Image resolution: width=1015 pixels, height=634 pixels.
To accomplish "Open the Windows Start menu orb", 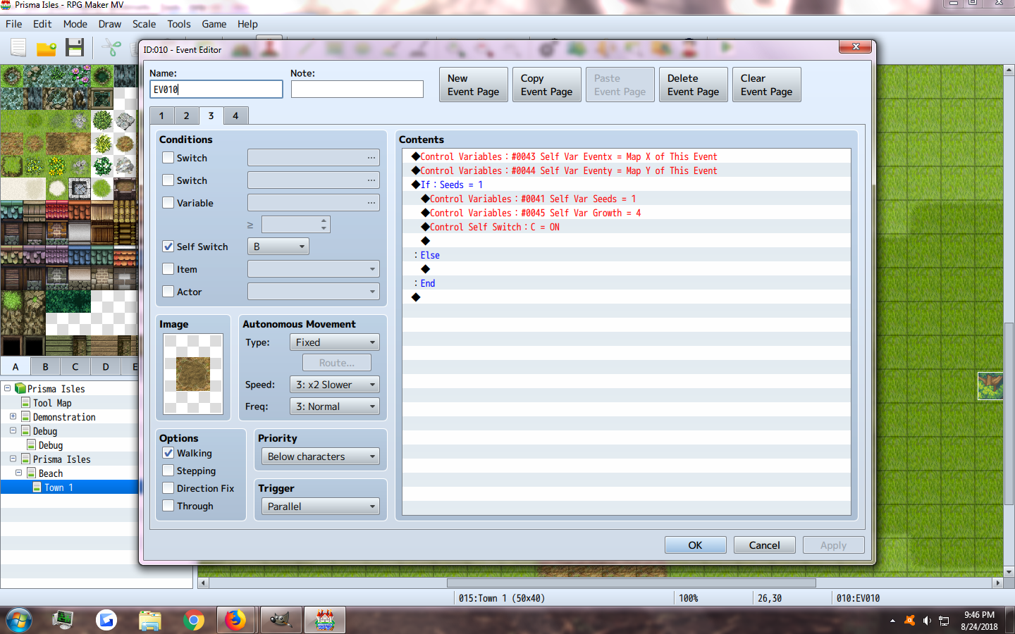I will point(19,621).
